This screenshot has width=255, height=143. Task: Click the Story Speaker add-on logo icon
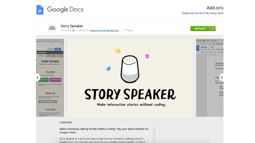coord(52,28)
